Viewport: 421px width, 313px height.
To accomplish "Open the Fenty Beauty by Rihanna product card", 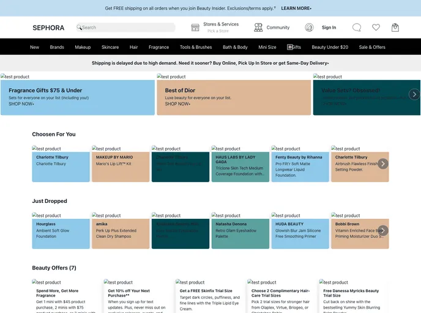I will [300, 166].
